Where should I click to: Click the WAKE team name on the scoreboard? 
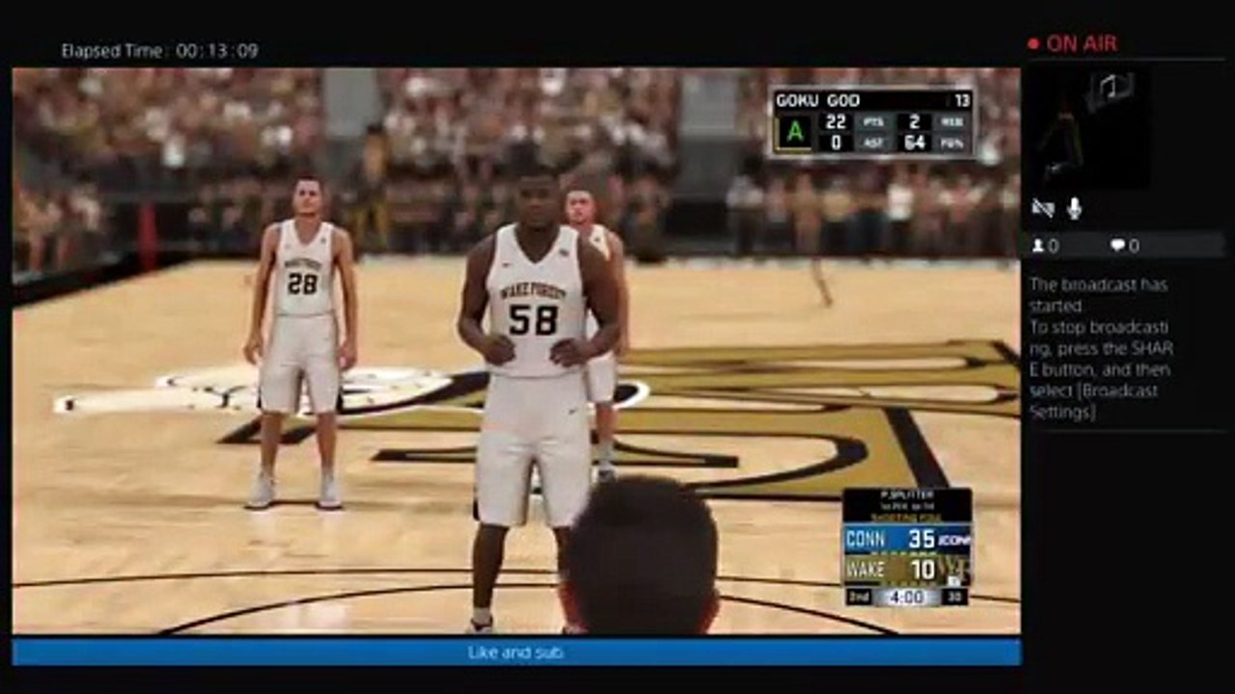click(865, 570)
